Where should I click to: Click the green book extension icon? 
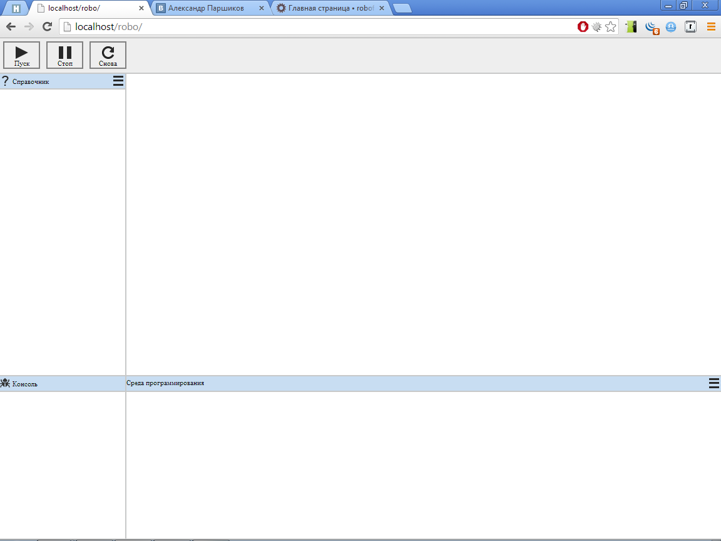(632, 27)
